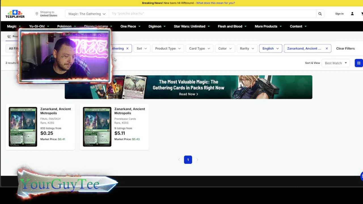Open the One Piece menu
Viewport: 363px width, 204px height.
[130, 26]
